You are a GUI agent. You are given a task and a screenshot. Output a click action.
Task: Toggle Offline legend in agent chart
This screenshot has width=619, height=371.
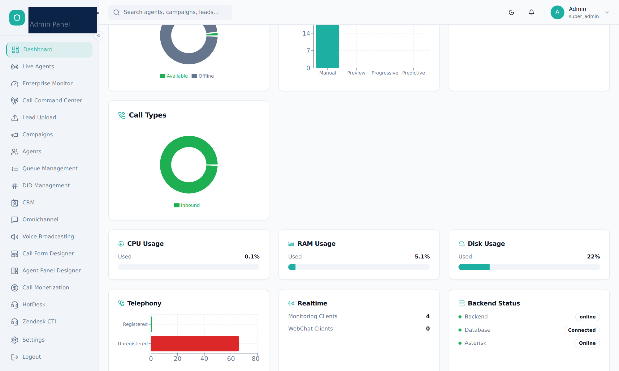(x=203, y=76)
